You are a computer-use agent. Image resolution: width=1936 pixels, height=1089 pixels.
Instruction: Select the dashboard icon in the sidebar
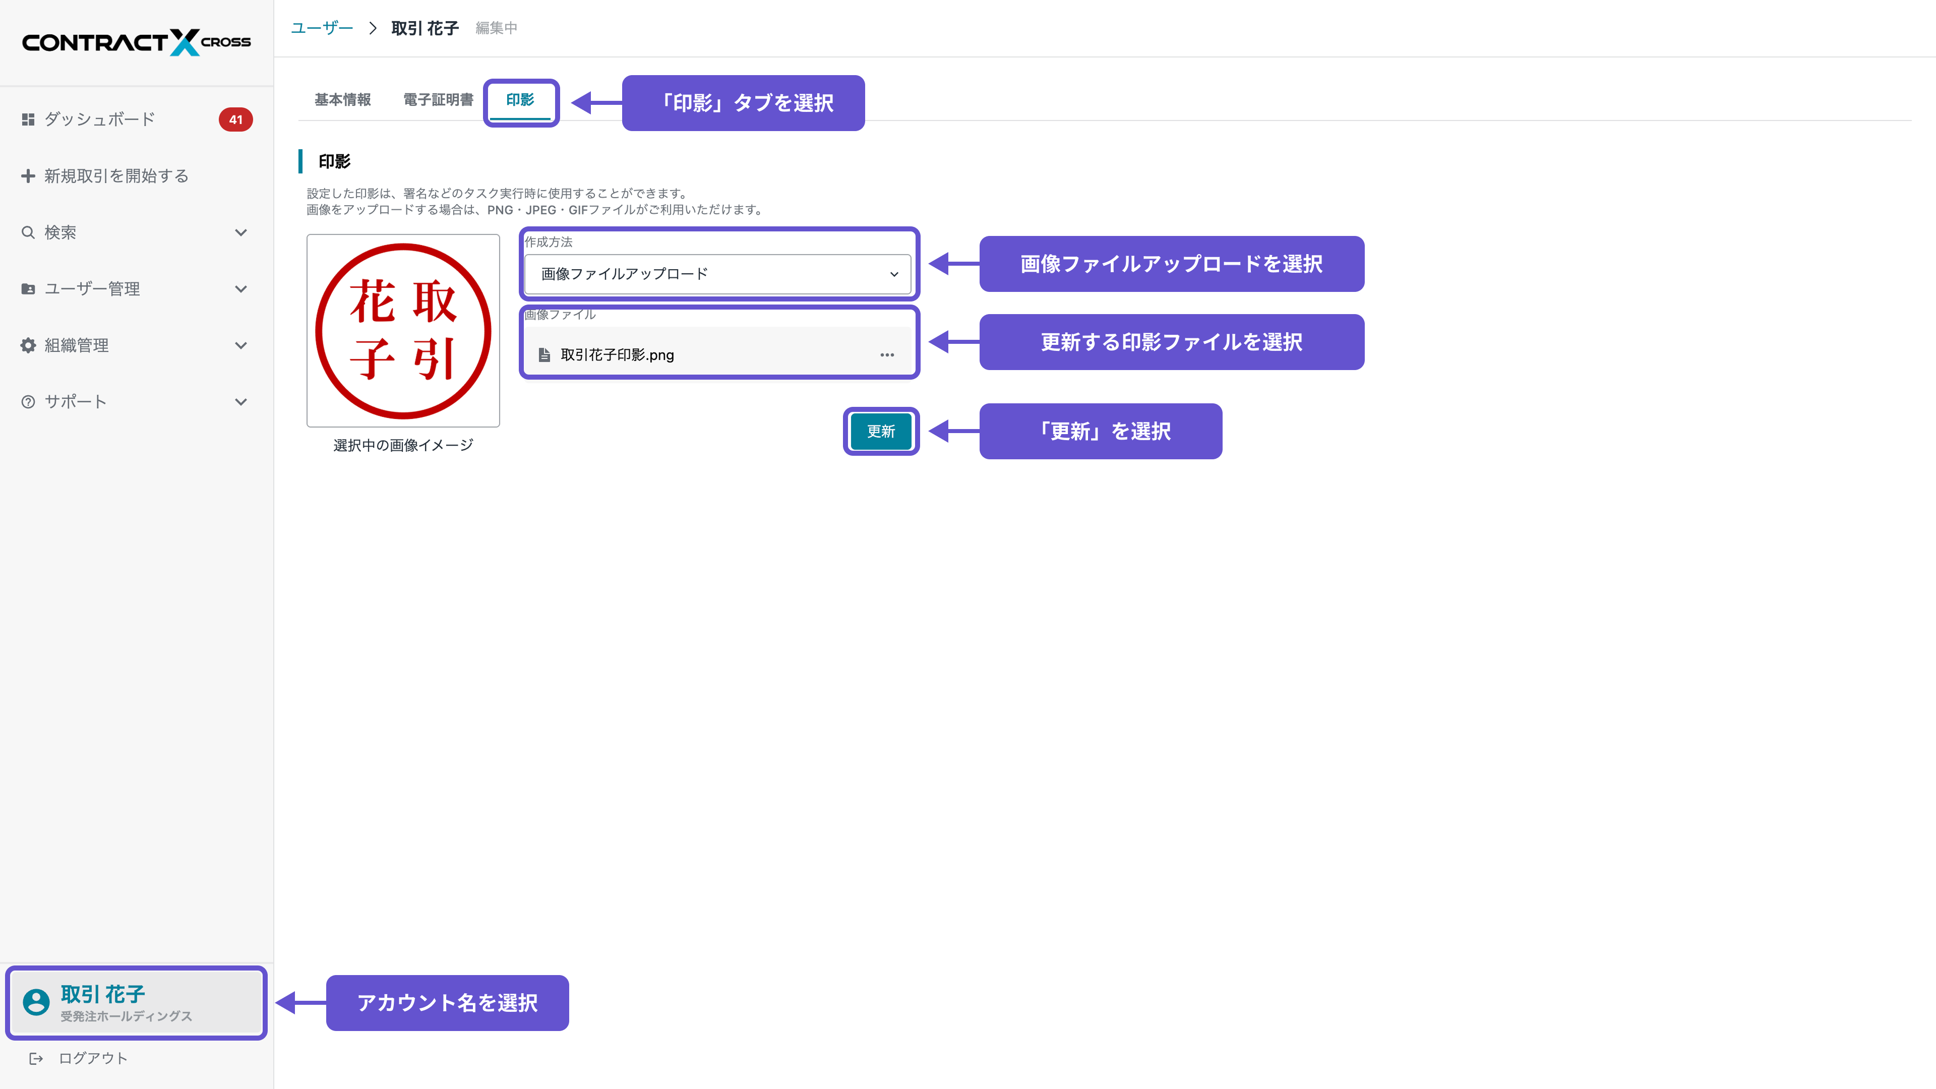[x=28, y=119]
